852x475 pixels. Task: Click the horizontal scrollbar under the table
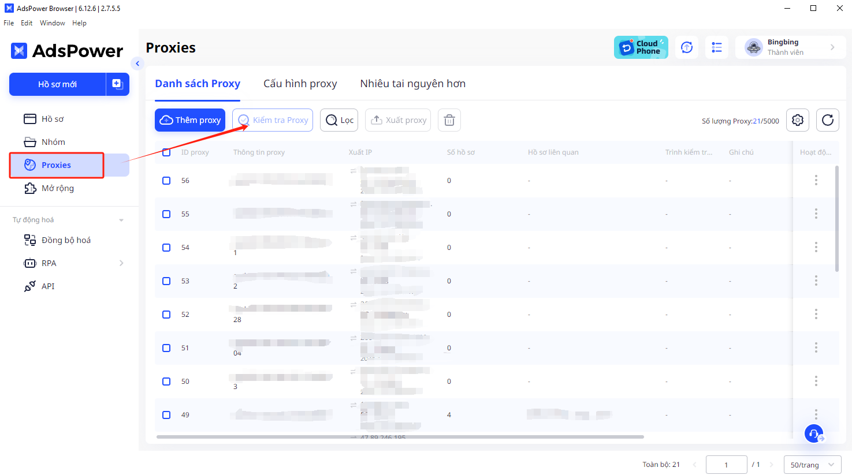pyautogui.click(x=400, y=437)
